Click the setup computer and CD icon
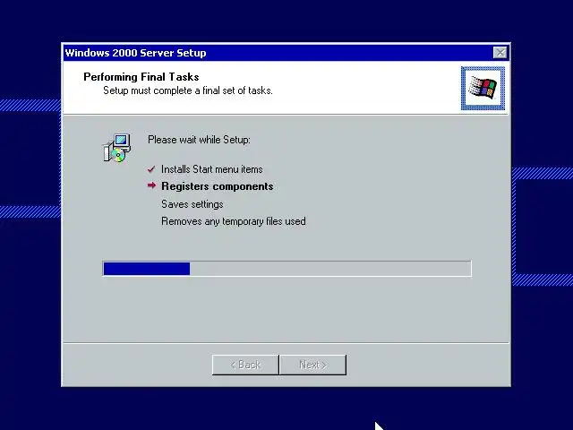This screenshot has width=573, height=430. 116,148
